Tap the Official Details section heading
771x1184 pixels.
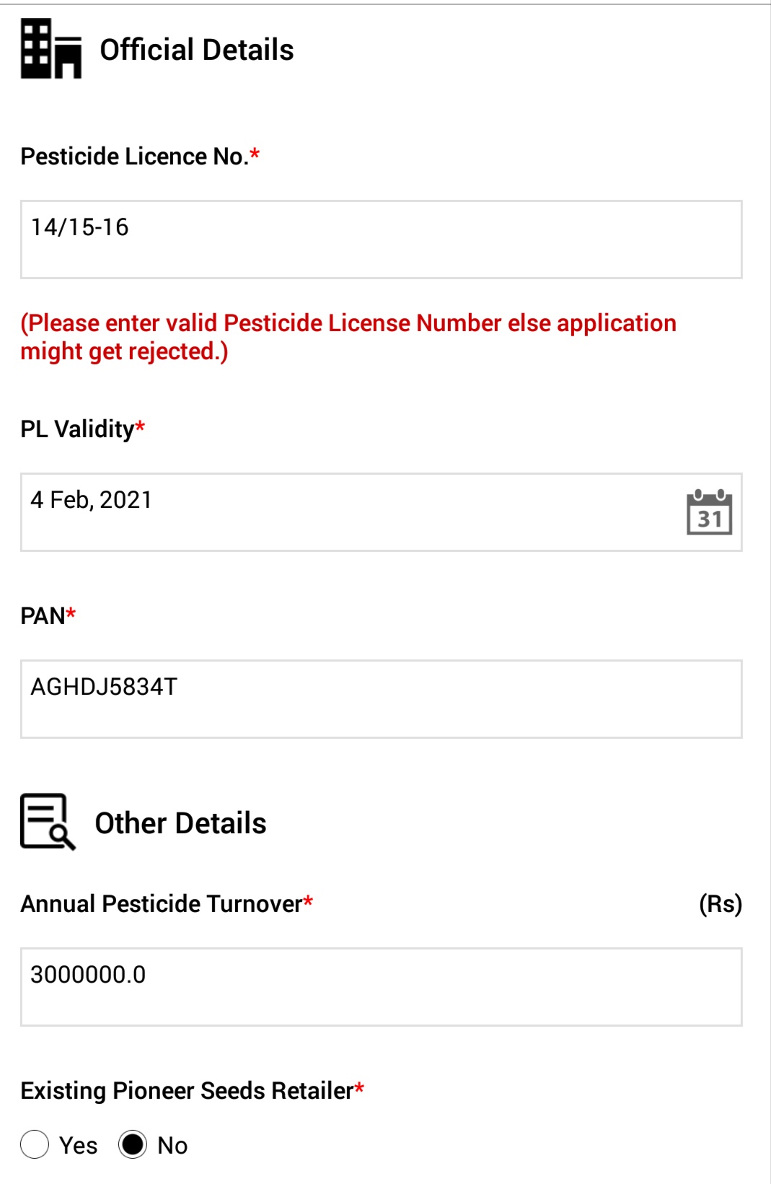(x=197, y=50)
